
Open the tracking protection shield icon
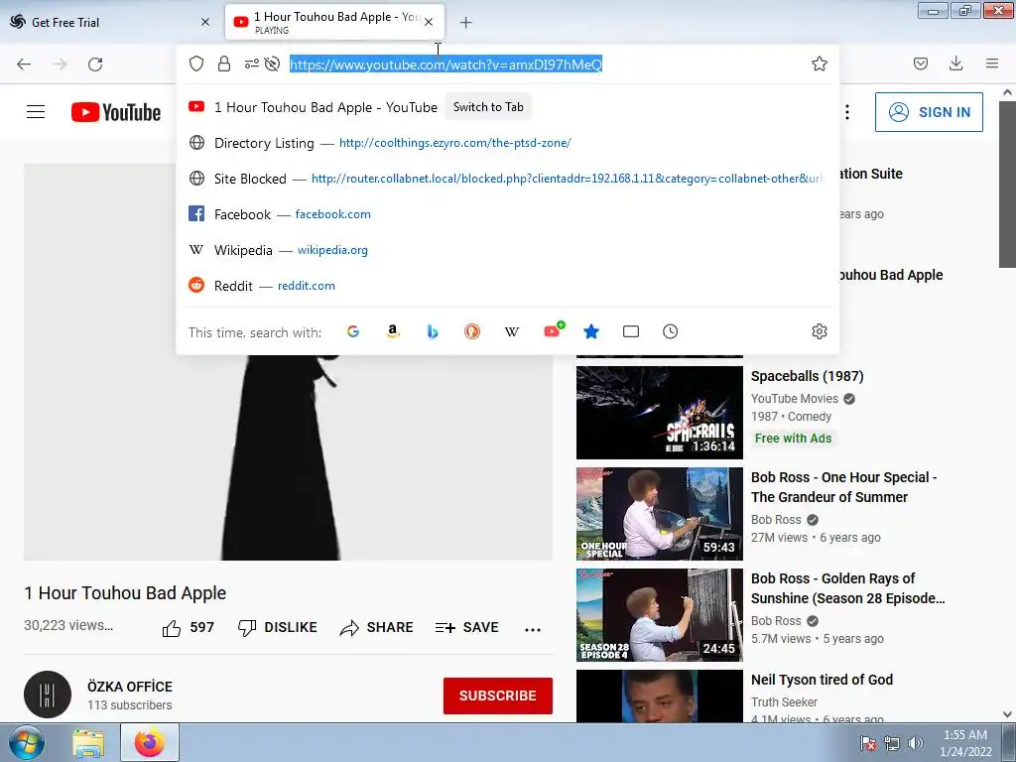196,63
